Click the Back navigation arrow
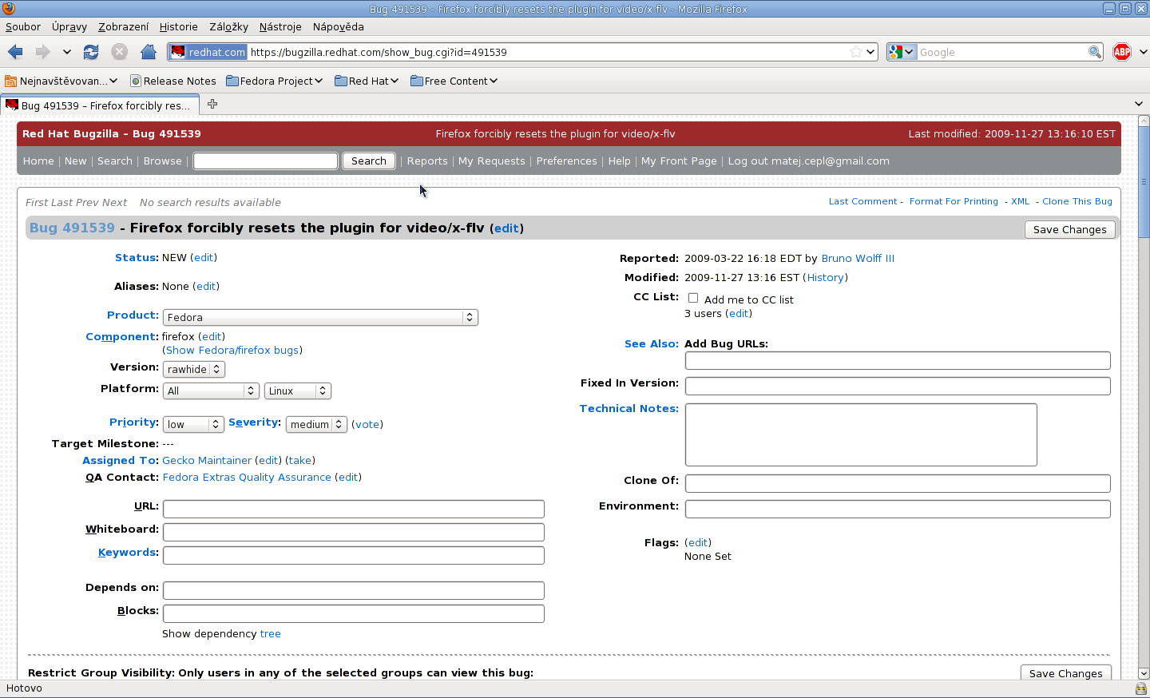This screenshot has width=1150, height=698. click(x=14, y=52)
